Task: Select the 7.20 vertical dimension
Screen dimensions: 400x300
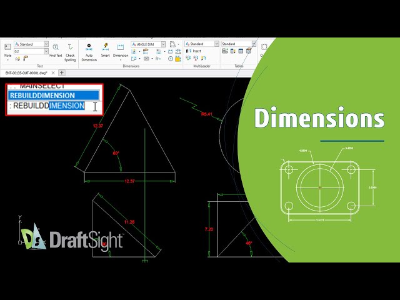Action: tap(209, 229)
